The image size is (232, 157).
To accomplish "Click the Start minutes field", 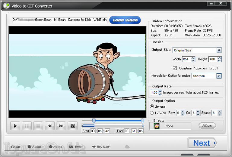I will coord(100,131).
